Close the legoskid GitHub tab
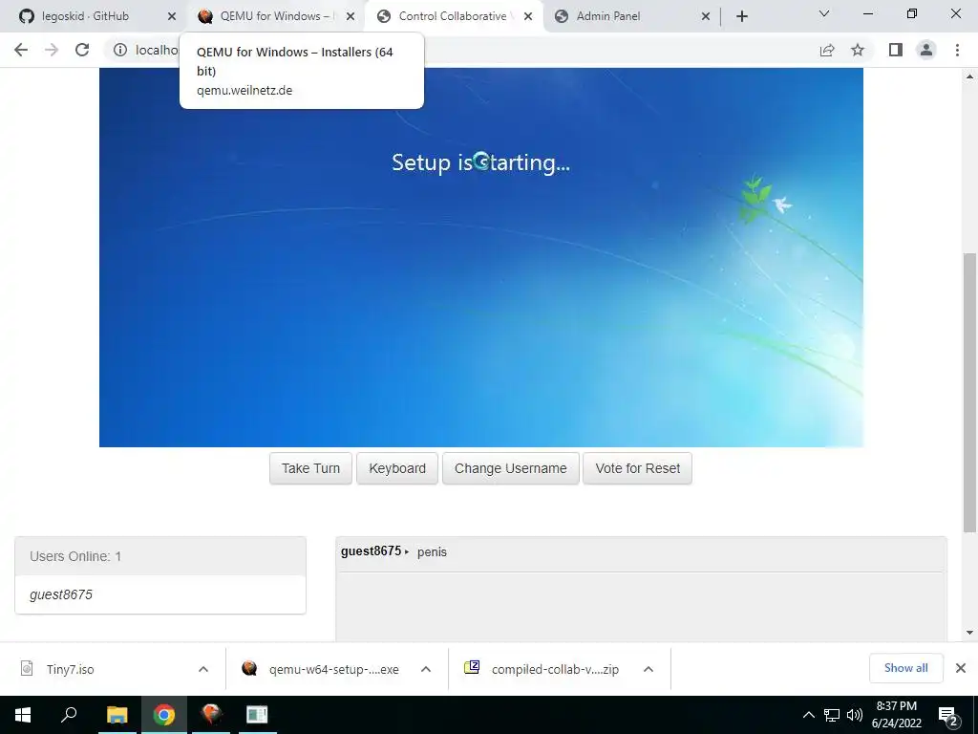Image resolution: width=978 pixels, height=734 pixels. pos(172,17)
